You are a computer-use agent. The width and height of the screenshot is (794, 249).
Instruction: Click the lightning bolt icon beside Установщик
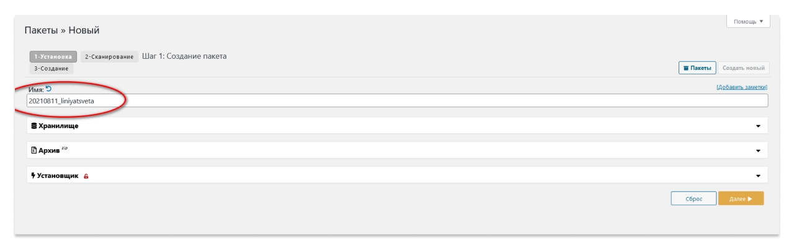pos(31,175)
